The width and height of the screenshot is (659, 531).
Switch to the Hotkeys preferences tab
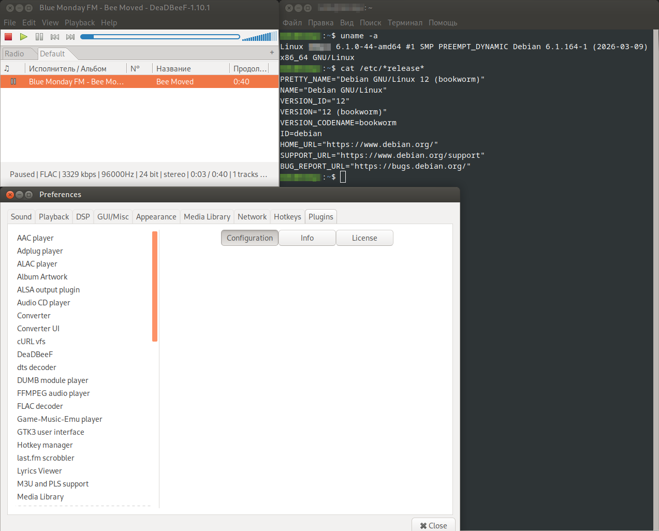287,217
